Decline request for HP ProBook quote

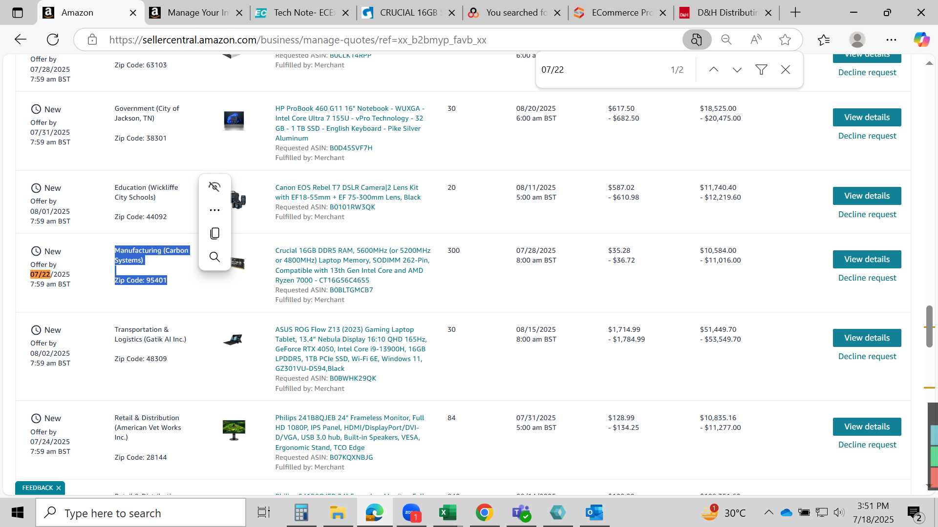867,136
